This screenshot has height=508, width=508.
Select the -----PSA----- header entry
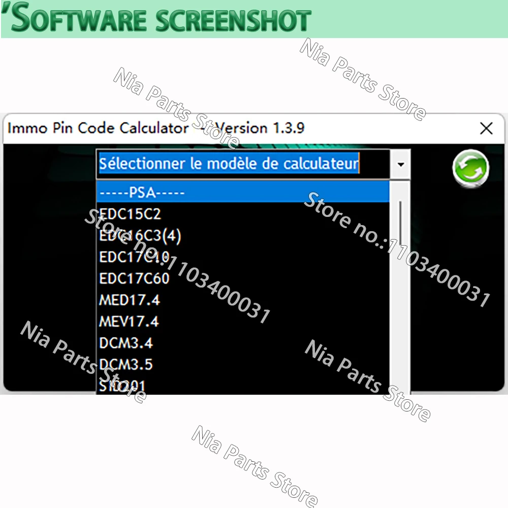coord(243,192)
